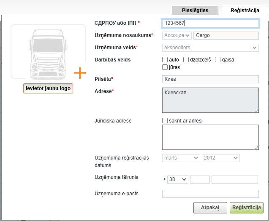Click the Uzņēmuma e-pasts input field
Viewport: 269px width, 221px height.
pos(210,194)
